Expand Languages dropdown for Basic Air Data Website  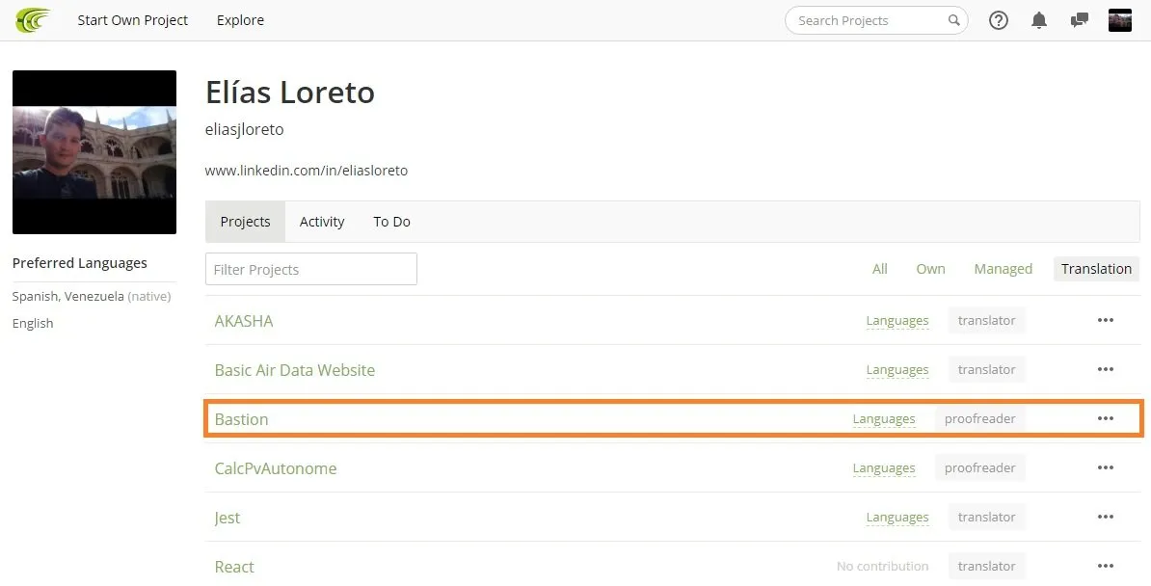coord(897,370)
